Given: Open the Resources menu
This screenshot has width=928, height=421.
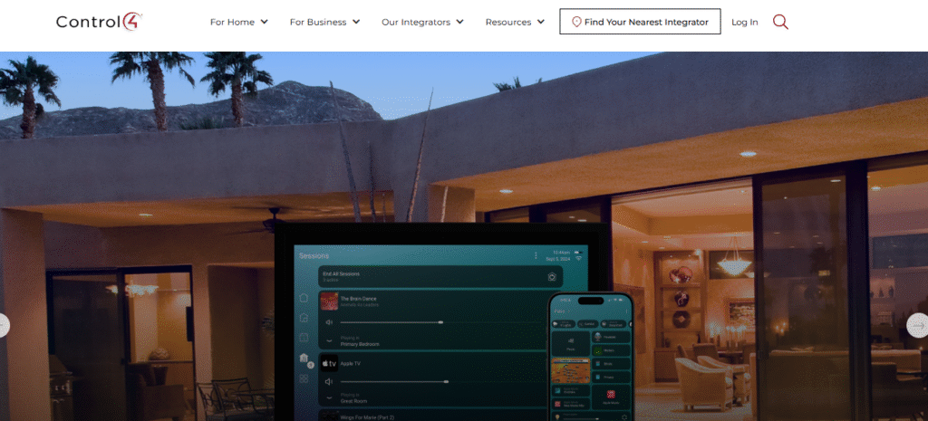Looking at the screenshot, I should 515,22.
